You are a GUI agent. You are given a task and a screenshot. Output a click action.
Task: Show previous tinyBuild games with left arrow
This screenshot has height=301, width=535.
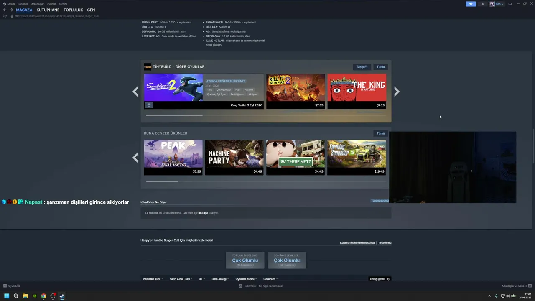(135, 92)
